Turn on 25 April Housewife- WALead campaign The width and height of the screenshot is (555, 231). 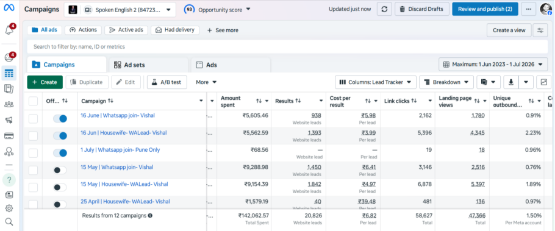click(x=60, y=204)
